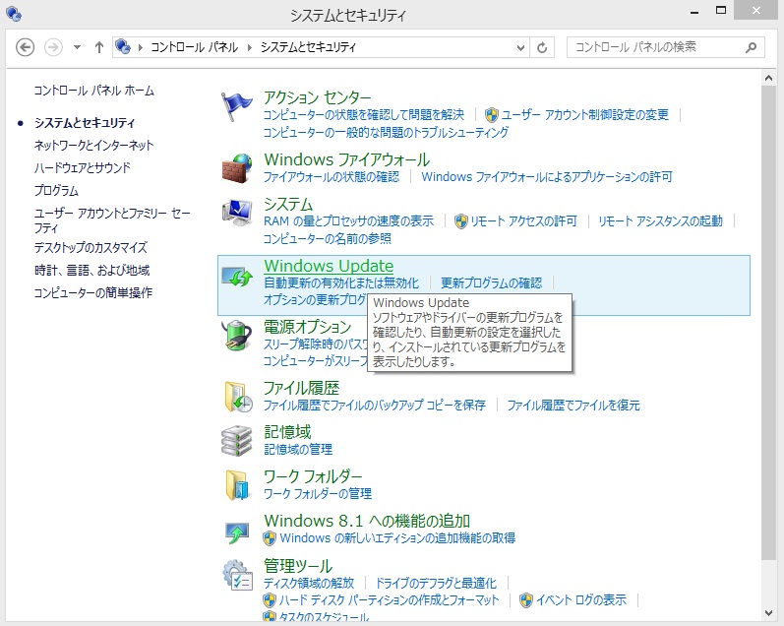The height and width of the screenshot is (626, 784).
Task: Click the Add features to Windows 8.1 icon
Action: pos(237,531)
